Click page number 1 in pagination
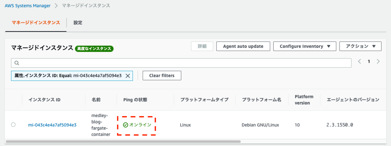 click(x=369, y=61)
